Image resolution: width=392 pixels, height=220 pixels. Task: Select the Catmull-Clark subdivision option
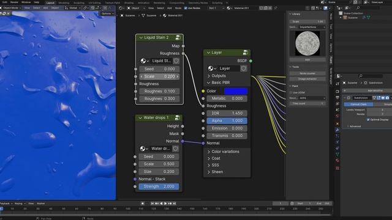pyautogui.click(x=358, y=105)
